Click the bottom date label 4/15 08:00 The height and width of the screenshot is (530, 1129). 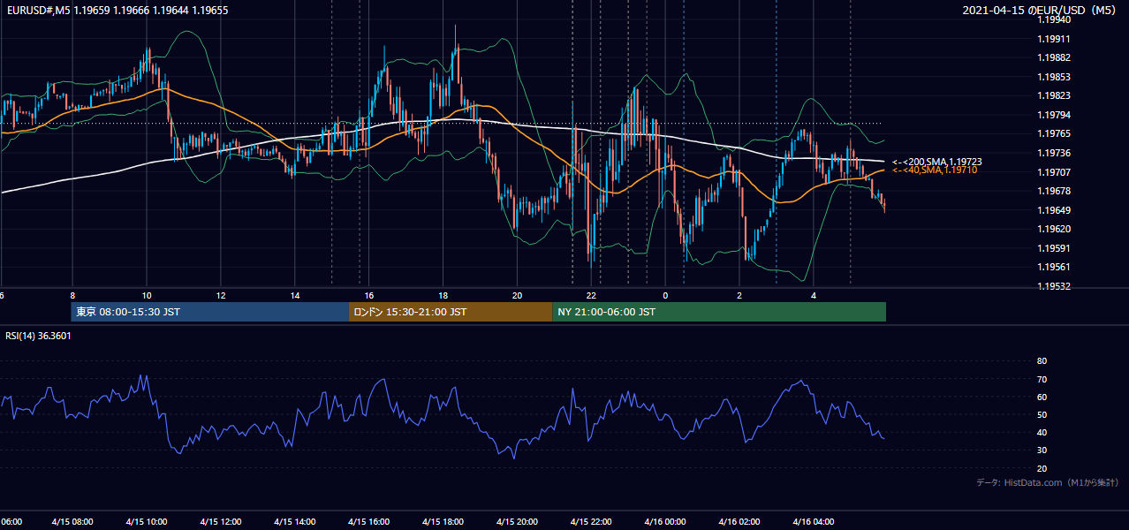pos(72,522)
